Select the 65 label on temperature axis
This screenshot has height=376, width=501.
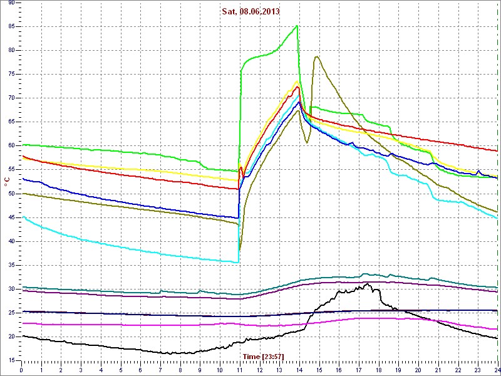pos(11,122)
